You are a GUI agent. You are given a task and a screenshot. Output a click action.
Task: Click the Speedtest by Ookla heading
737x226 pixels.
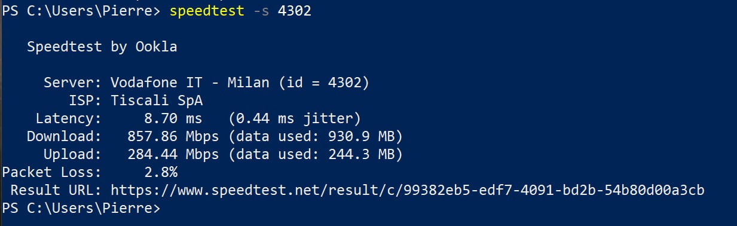click(x=102, y=47)
